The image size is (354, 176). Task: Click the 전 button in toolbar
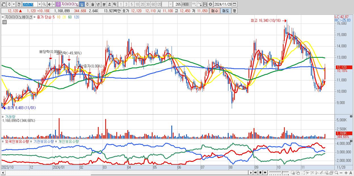click(19, 4)
